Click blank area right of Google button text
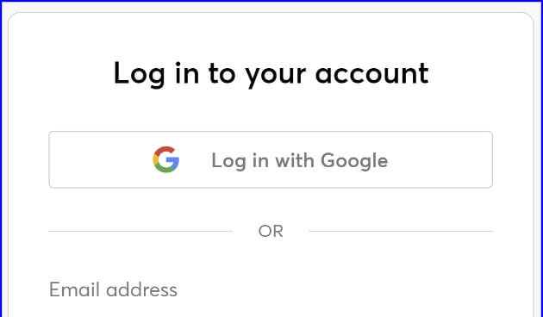 point(440,159)
